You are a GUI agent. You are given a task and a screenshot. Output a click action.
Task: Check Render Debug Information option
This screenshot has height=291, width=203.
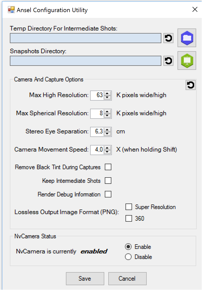108,194
